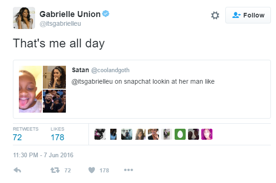Show the 72 retweets list
Screen dimensions: 276x183
[25, 134]
